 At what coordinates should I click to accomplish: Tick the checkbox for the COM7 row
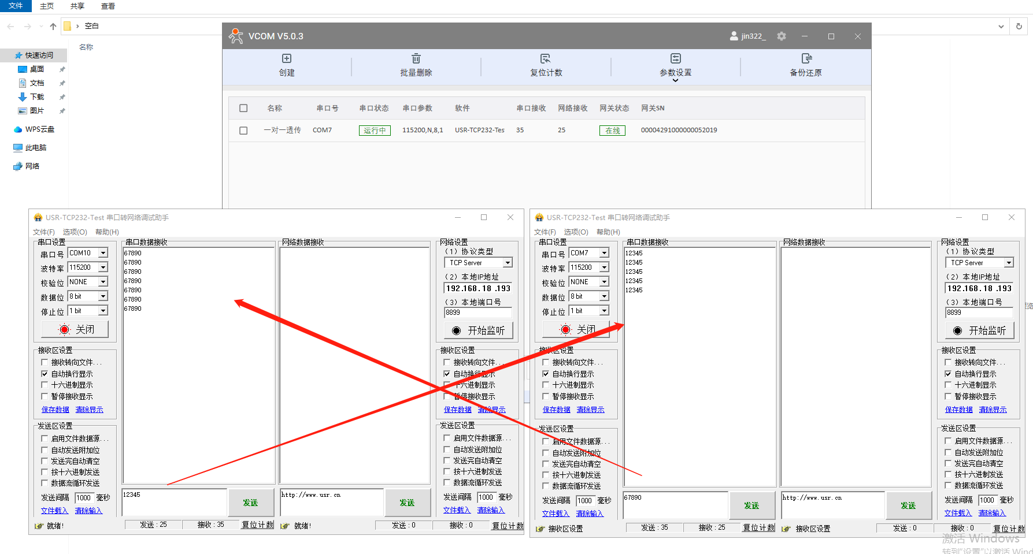click(x=243, y=131)
